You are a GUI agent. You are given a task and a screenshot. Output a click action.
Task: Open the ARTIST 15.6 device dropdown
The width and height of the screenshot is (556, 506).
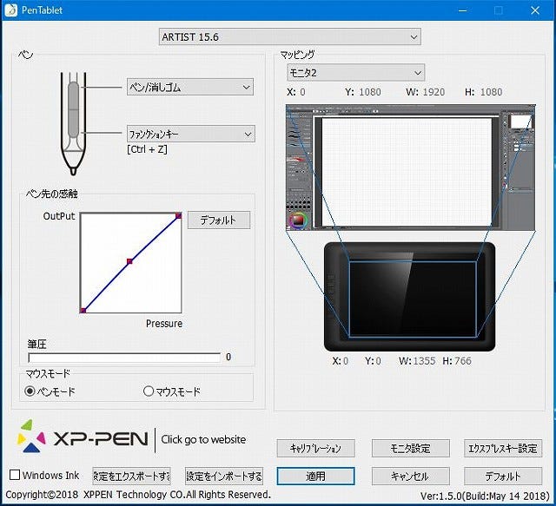(289, 36)
